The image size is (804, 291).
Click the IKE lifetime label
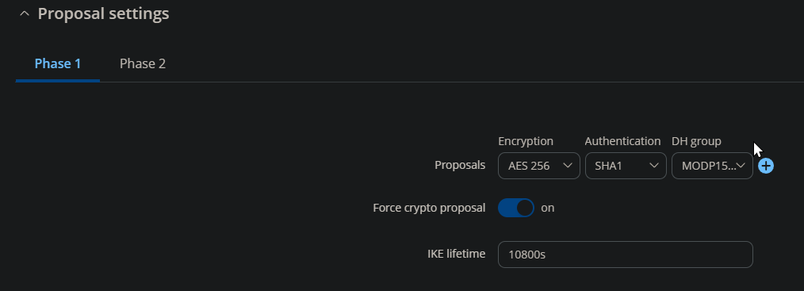tap(457, 254)
